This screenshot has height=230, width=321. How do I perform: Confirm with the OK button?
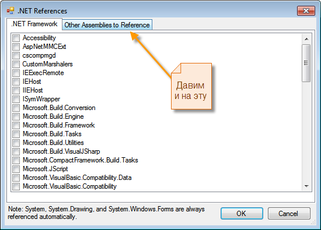pos(242,214)
